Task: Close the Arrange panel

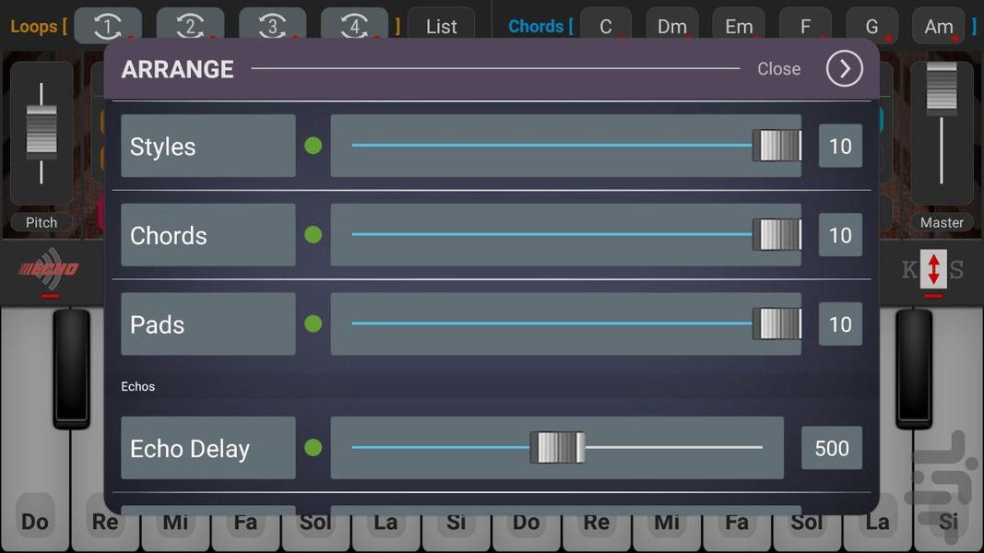Action: [x=779, y=68]
